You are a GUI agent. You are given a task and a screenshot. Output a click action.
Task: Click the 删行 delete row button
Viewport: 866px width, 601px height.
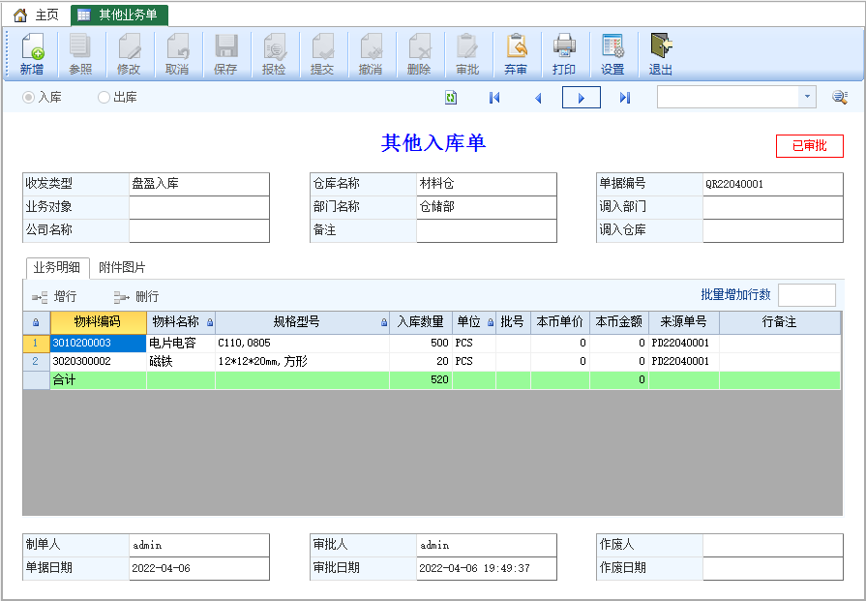tap(136, 297)
